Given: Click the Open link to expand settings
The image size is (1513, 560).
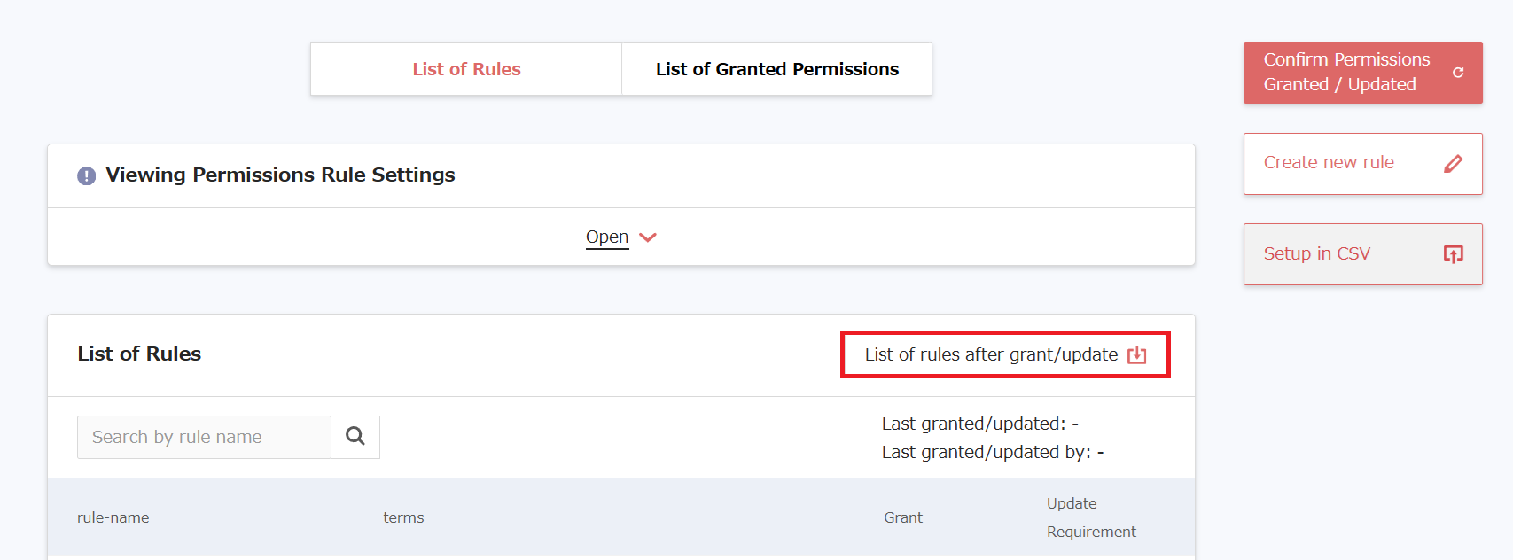Looking at the screenshot, I should pos(607,237).
